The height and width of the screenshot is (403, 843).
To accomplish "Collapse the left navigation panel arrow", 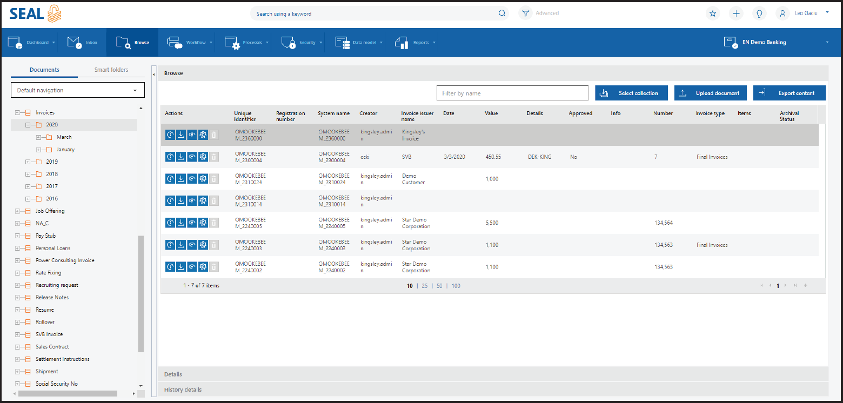I will pos(153,73).
